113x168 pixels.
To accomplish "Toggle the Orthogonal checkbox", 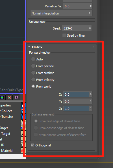I will (32, 145).
